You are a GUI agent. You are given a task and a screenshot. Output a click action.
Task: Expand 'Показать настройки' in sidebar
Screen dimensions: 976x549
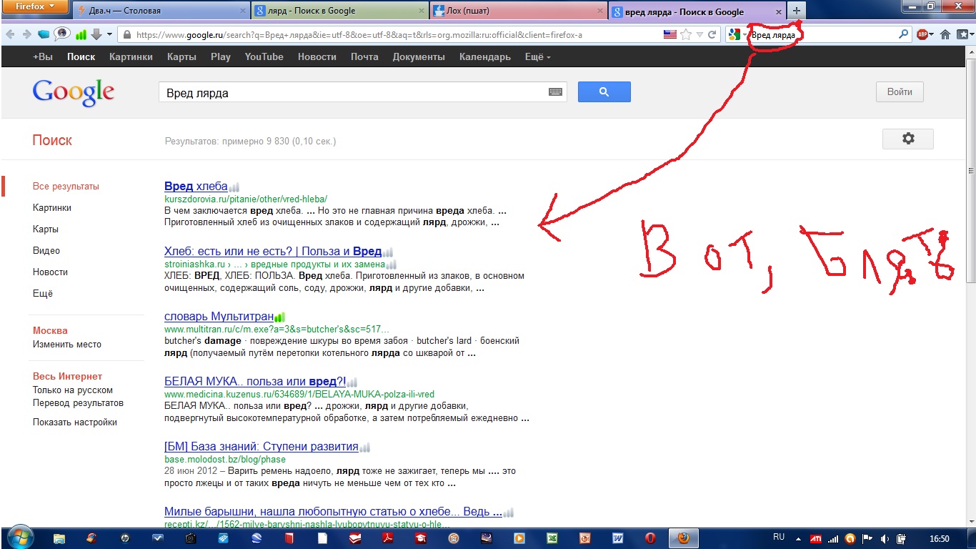point(75,422)
